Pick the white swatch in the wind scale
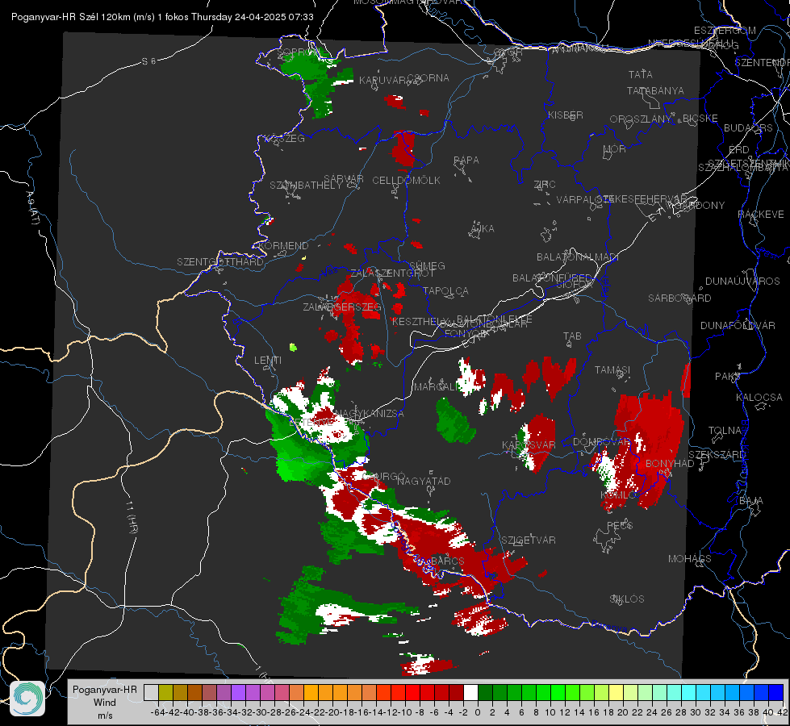 (x=470, y=692)
